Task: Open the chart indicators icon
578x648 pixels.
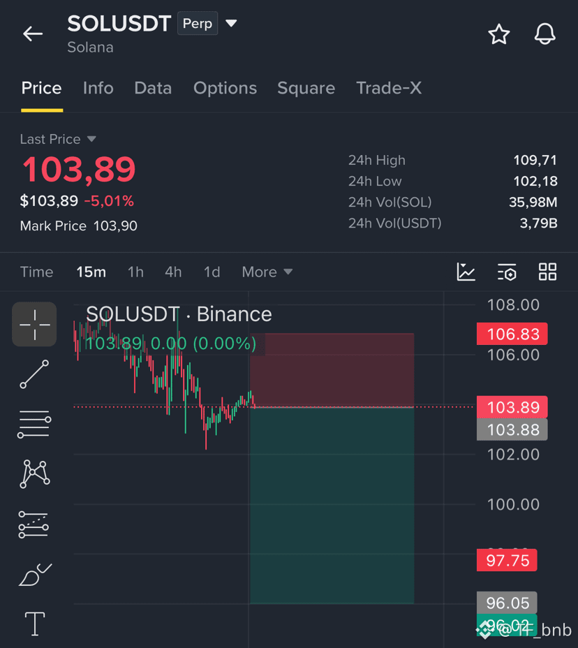Action: 466,272
